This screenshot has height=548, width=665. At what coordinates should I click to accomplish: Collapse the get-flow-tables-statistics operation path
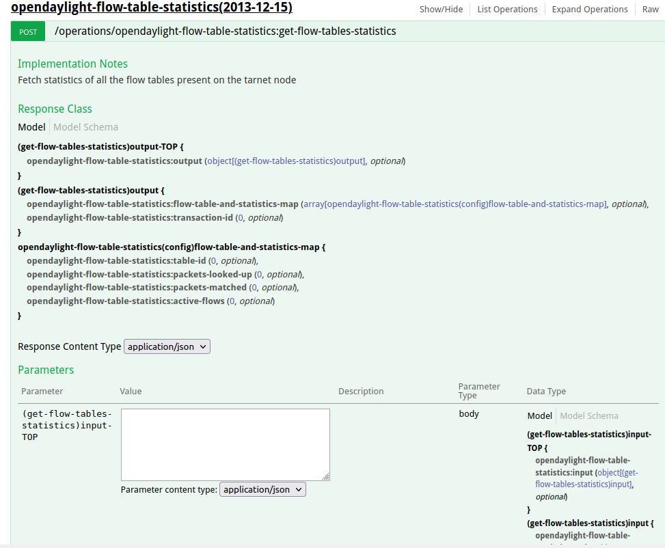(x=226, y=31)
